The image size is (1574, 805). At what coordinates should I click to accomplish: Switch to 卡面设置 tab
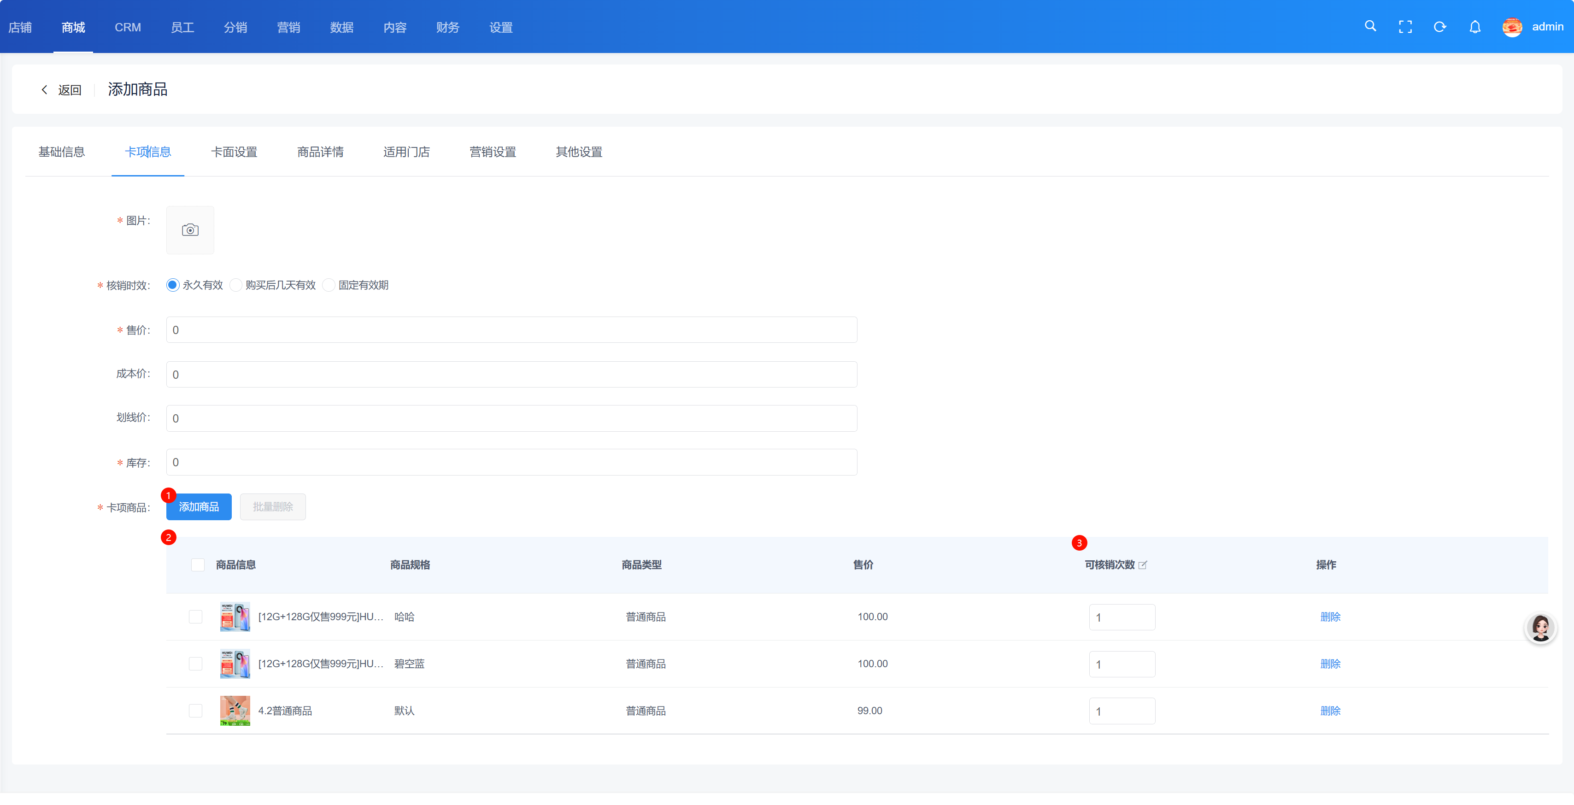pyautogui.click(x=234, y=152)
